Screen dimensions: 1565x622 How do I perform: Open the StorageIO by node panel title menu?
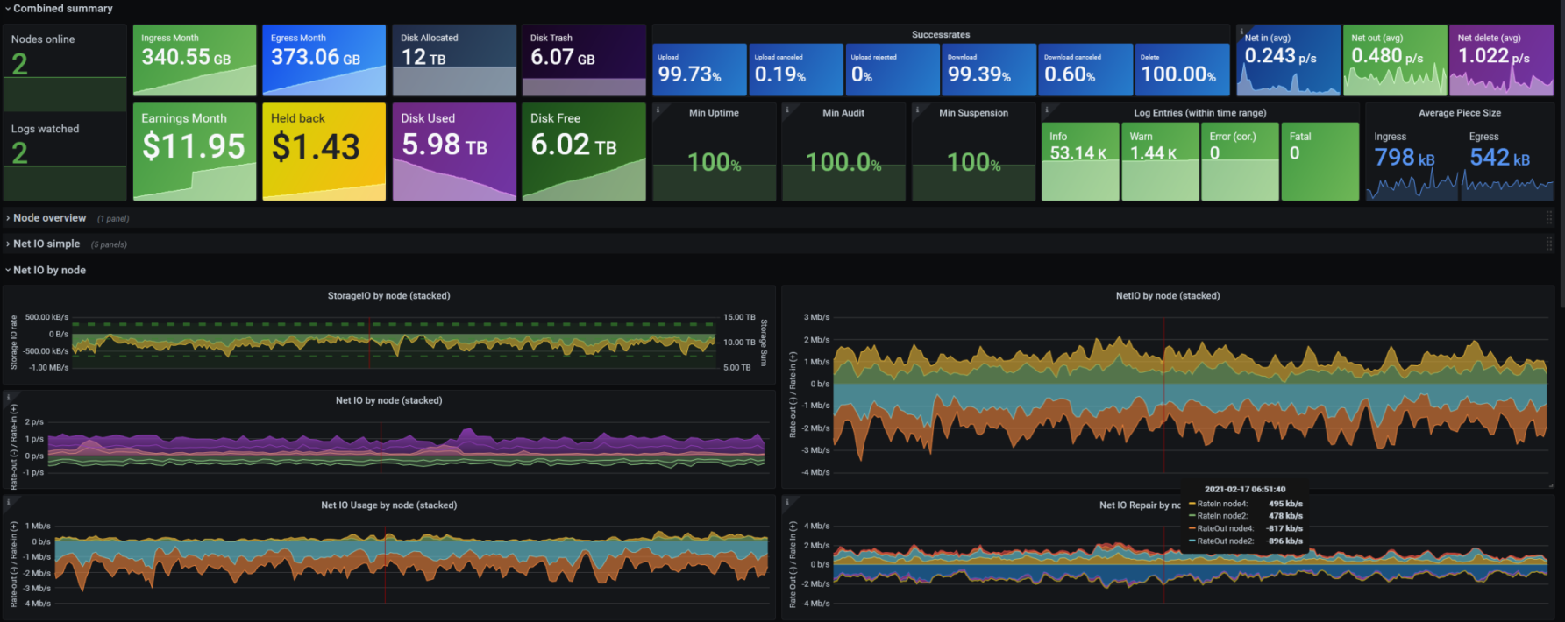point(388,296)
